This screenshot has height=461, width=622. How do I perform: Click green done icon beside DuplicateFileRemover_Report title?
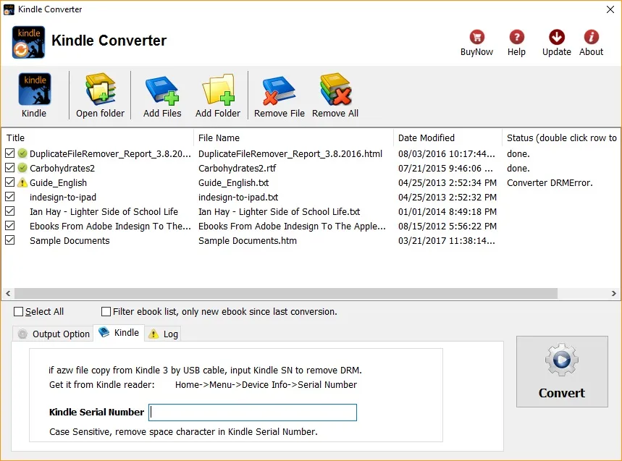click(22, 153)
